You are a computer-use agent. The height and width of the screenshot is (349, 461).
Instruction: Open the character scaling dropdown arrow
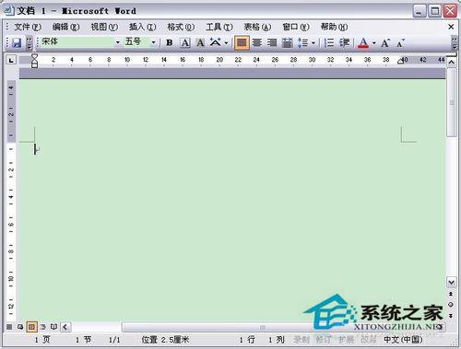(x=226, y=42)
